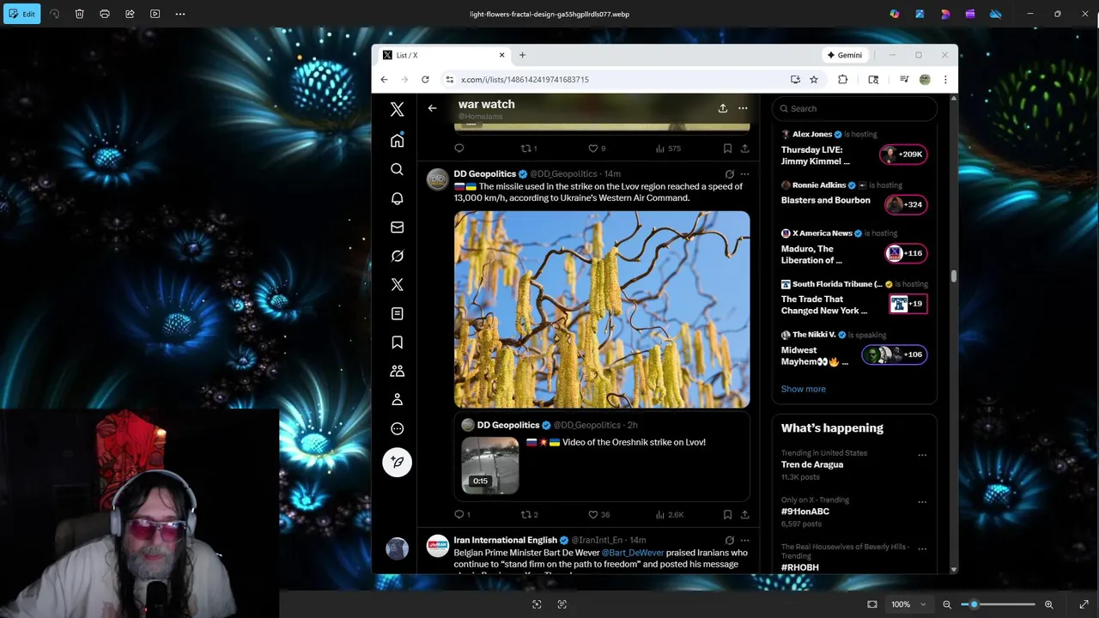Share the war watch list

723,108
